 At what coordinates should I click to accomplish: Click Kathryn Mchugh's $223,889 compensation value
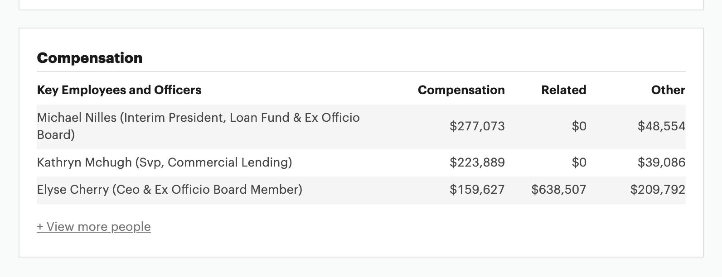[x=477, y=162]
